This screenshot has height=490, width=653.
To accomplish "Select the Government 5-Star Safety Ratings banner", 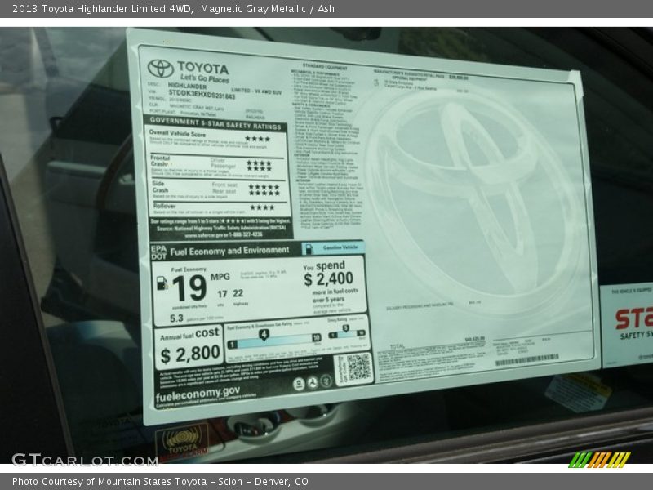I will tap(217, 122).
